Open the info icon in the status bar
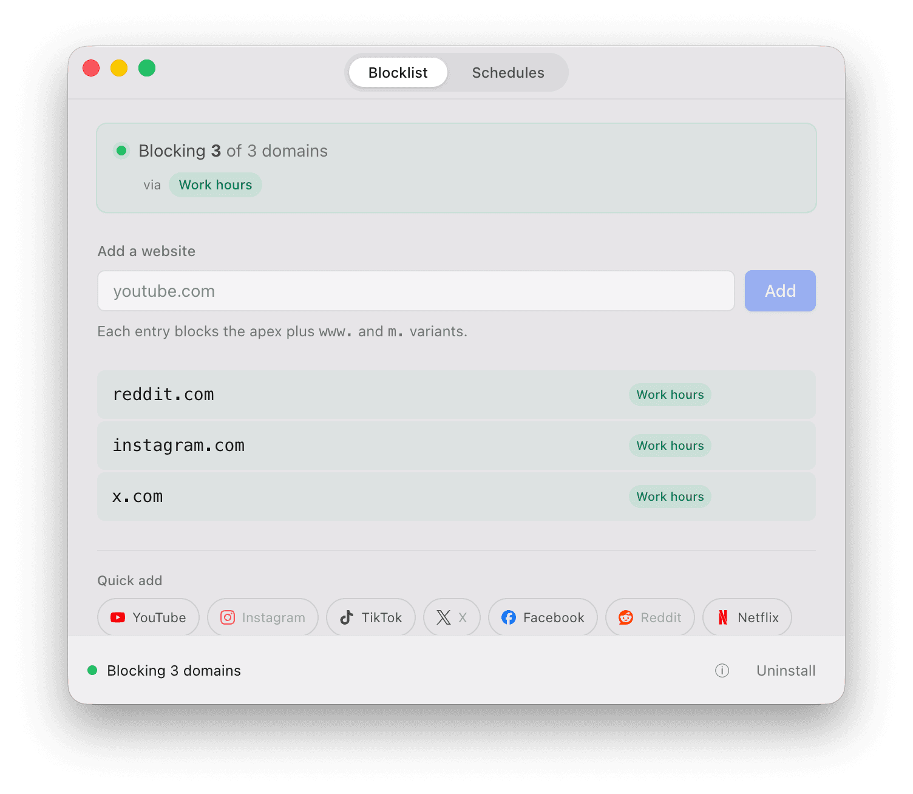Image resolution: width=913 pixels, height=794 pixels. click(x=722, y=671)
